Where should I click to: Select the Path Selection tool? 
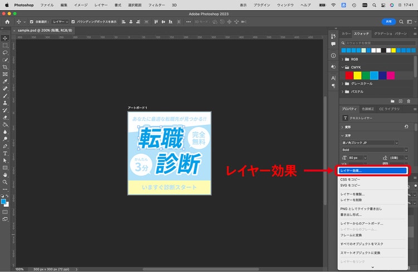coord(5,161)
